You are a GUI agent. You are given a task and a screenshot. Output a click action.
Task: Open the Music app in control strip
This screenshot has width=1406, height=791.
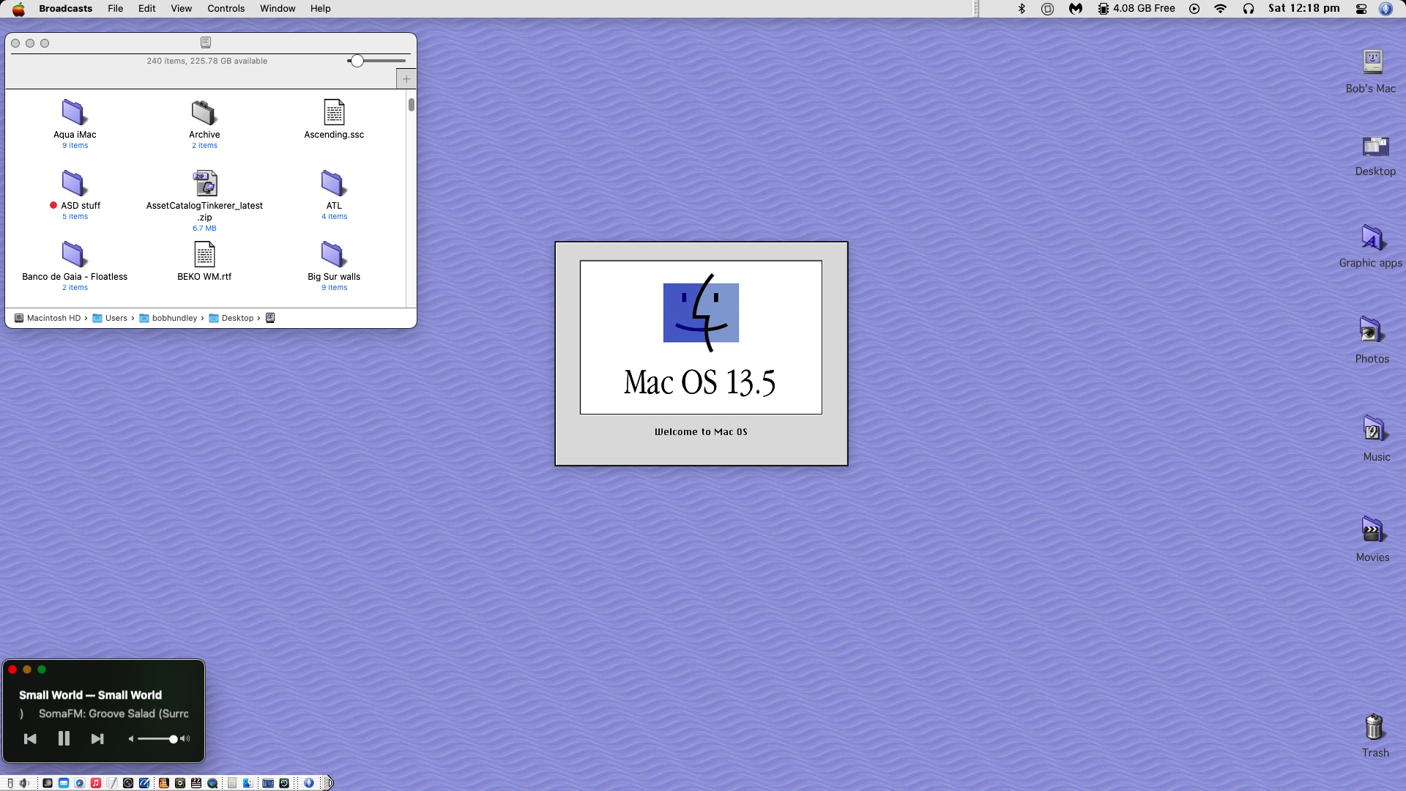[96, 783]
